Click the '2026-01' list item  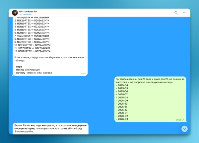click(x=122, y=113)
